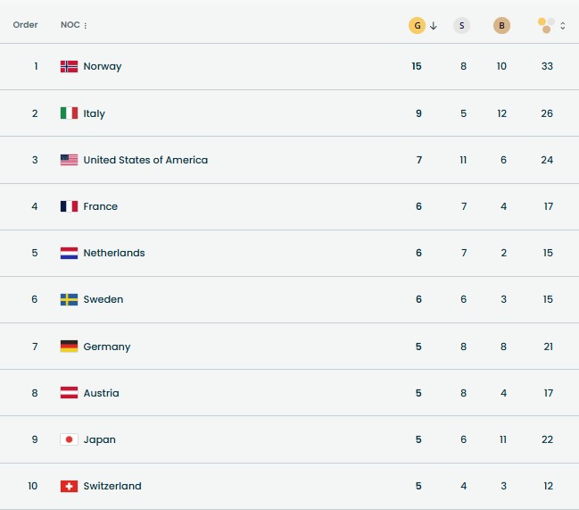Viewport: 579px width, 510px height.
Task: Click Norway's total of 33 medals
Action: [x=547, y=66]
